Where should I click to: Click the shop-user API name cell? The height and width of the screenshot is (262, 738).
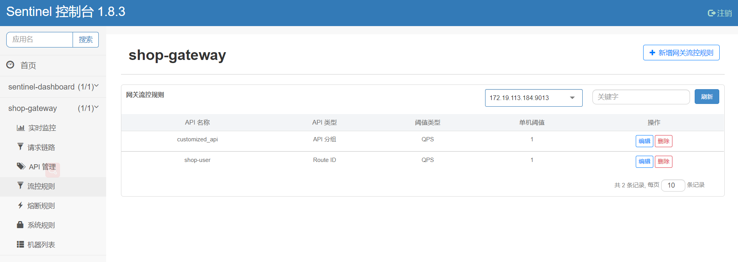tap(197, 160)
